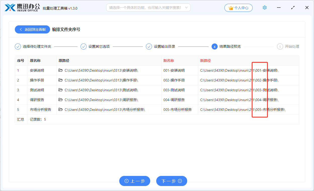
Task: Select new name 001-安装说明
Action: 174,70
